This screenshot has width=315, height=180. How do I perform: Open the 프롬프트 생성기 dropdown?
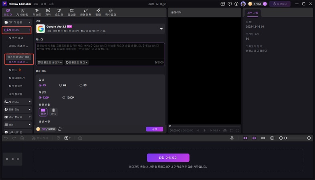click(x=50, y=62)
